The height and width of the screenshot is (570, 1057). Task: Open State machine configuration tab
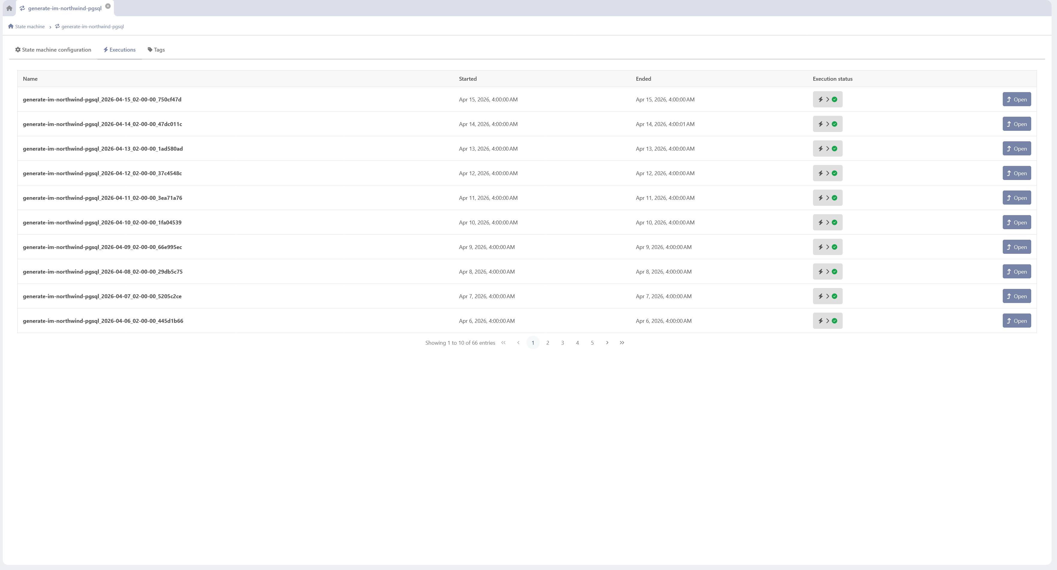(x=53, y=50)
